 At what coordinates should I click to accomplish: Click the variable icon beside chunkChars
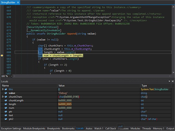tap(6, 97)
